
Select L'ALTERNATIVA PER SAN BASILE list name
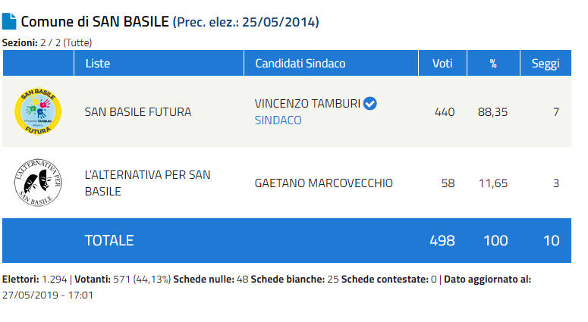click(x=148, y=183)
